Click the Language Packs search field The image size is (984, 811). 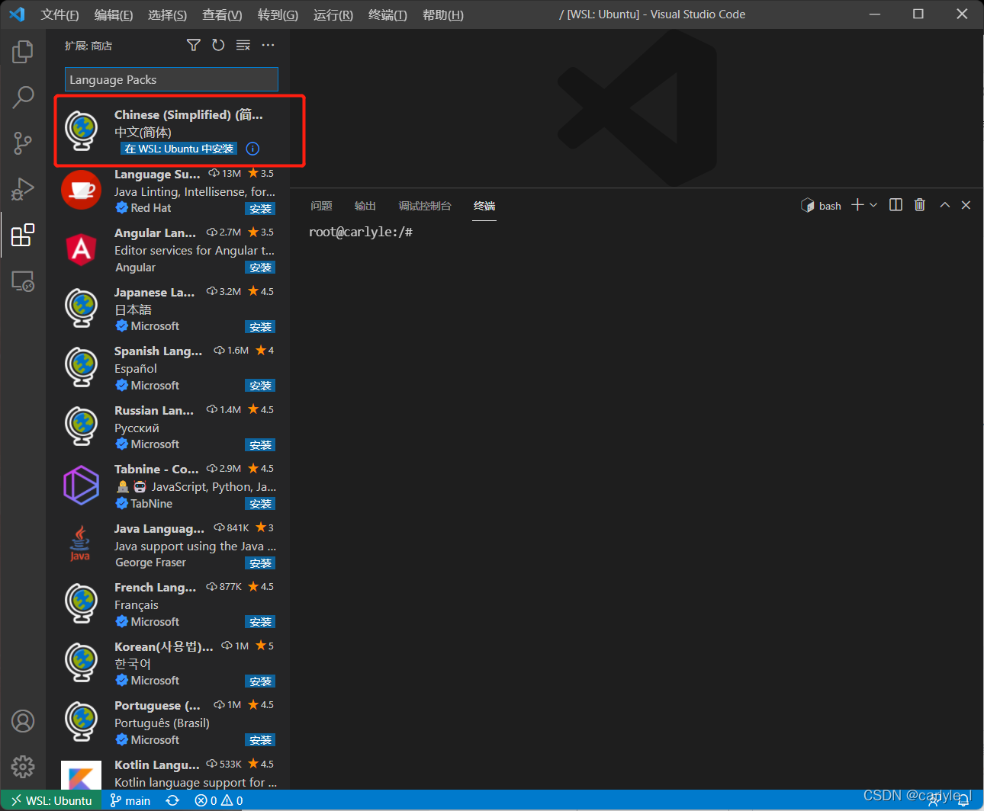(171, 79)
